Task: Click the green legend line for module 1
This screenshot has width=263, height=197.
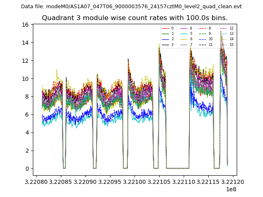Action: point(165,34)
